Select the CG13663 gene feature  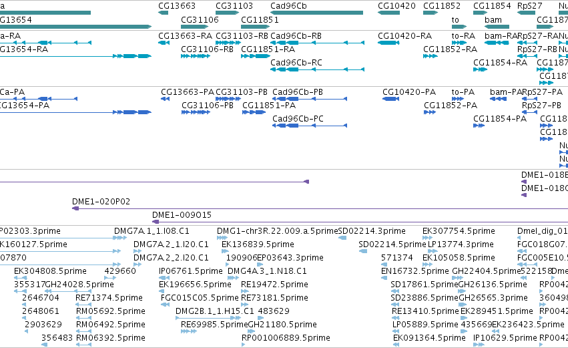[x=163, y=13]
